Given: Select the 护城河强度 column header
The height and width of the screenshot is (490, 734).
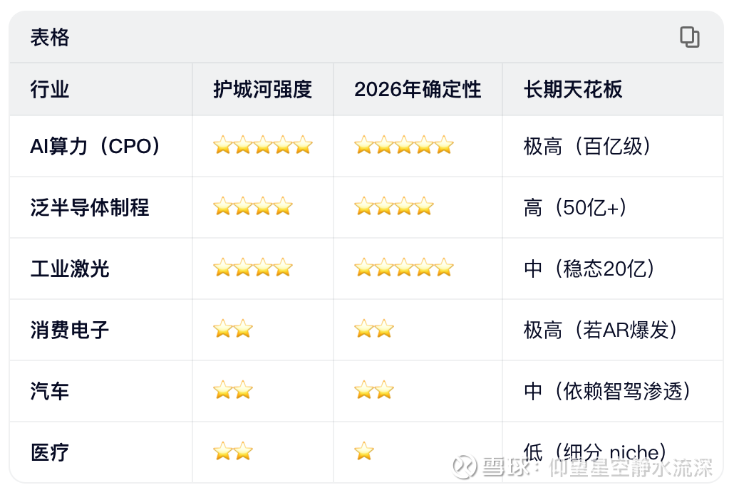Looking at the screenshot, I should coord(262,90).
